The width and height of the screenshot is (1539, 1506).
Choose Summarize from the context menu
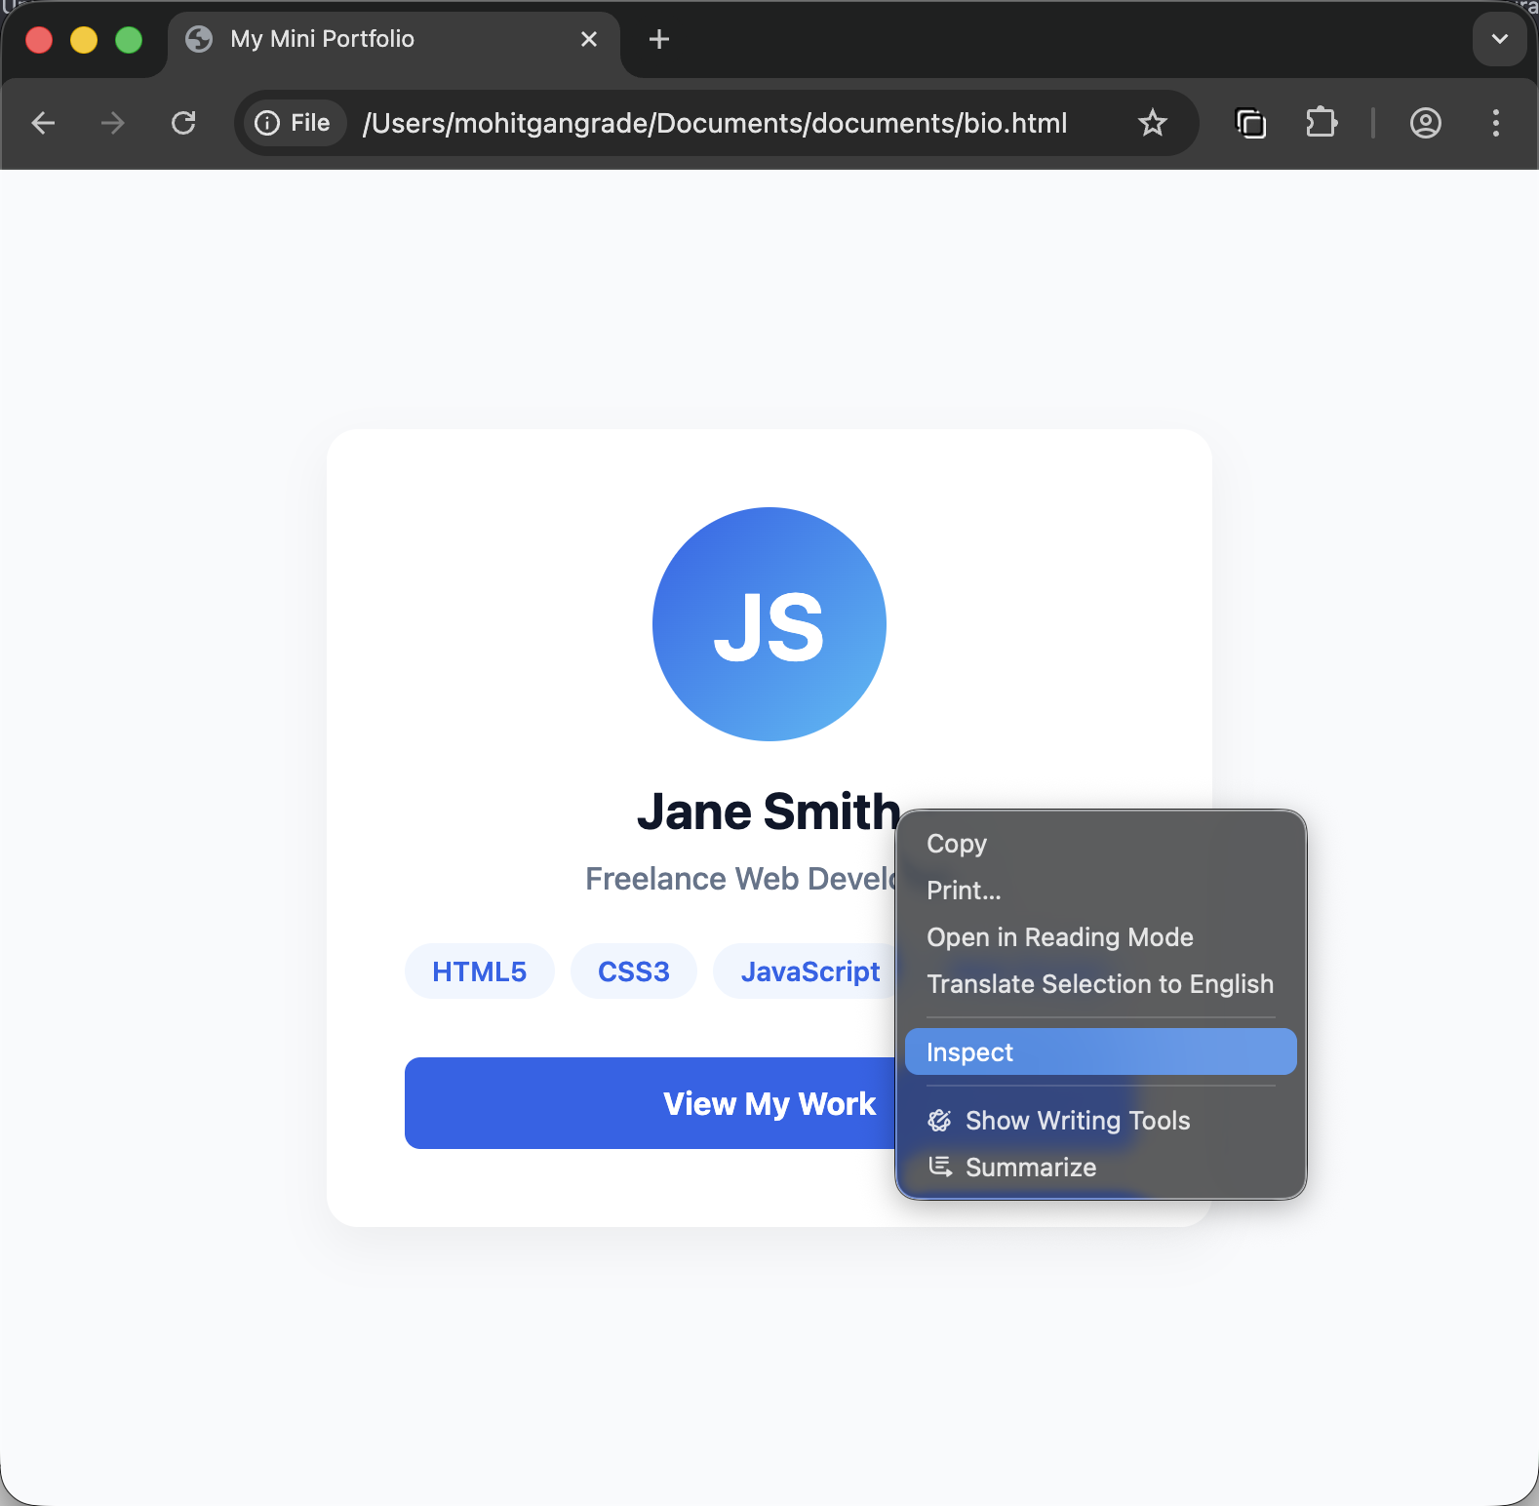click(1100, 1168)
